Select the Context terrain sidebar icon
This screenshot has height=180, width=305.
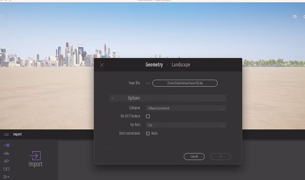[7, 154]
